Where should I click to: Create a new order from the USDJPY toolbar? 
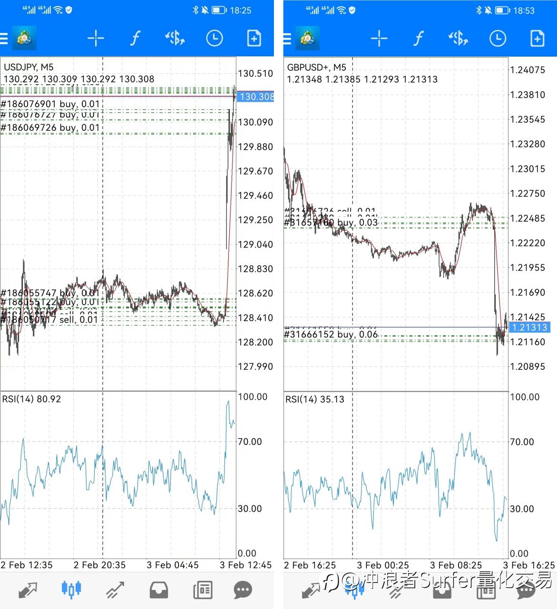pyautogui.click(x=254, y=38)
